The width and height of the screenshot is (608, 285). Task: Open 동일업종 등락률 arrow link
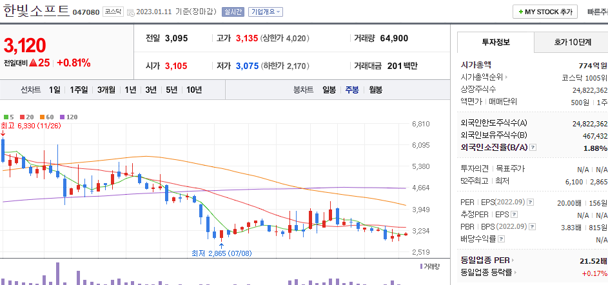tap(516, 273)
